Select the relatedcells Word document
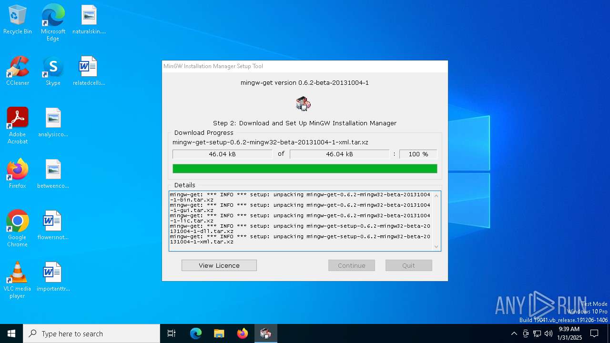 click(x=89, y=71)
